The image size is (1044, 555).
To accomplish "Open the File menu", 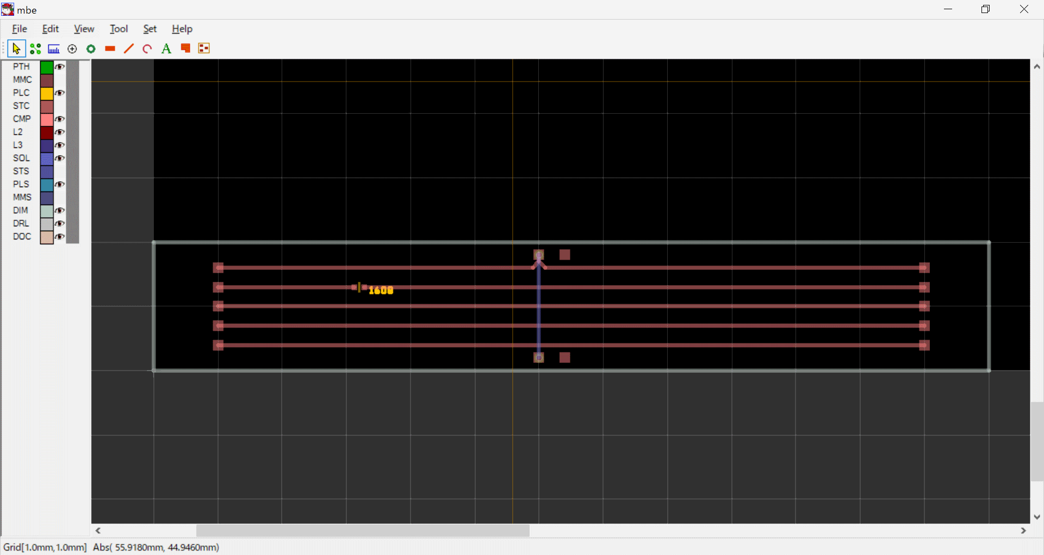I will [x=20, y=29].
